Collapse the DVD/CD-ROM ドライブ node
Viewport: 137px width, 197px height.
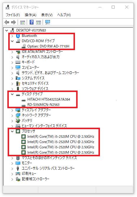click(12, 41)
